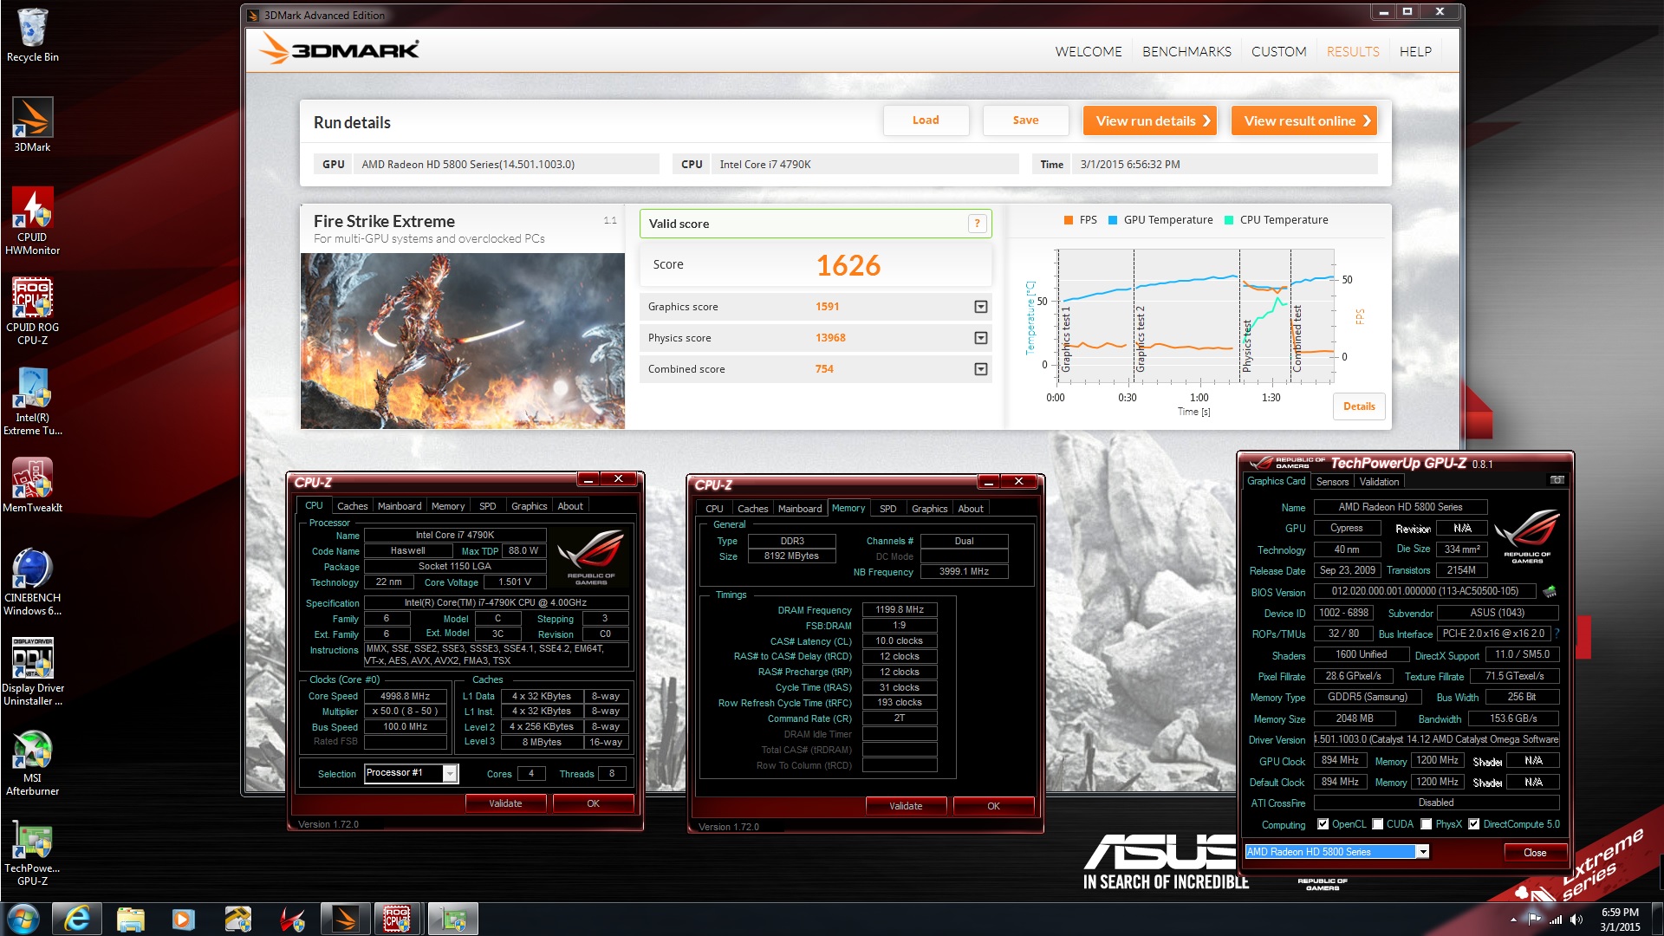Open the Windows Start button
Image resolution: width=1664 pixels, height=936 pixels.
coord(23,919)
